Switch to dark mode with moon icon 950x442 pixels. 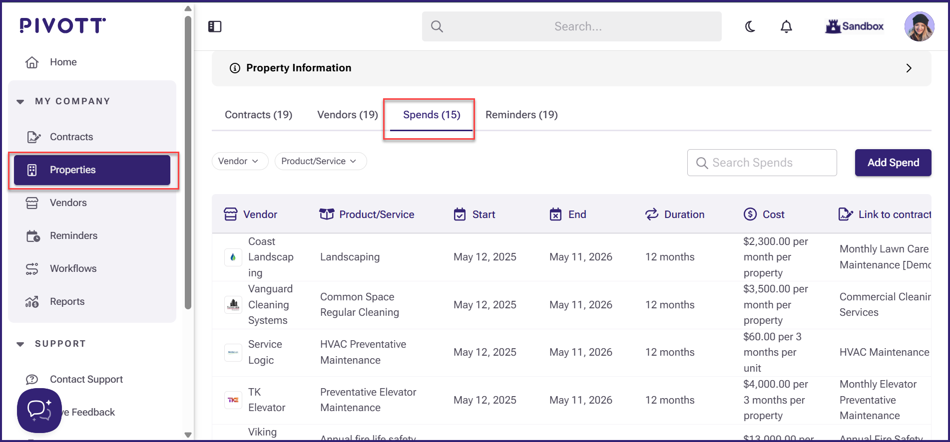pos(750,26)
